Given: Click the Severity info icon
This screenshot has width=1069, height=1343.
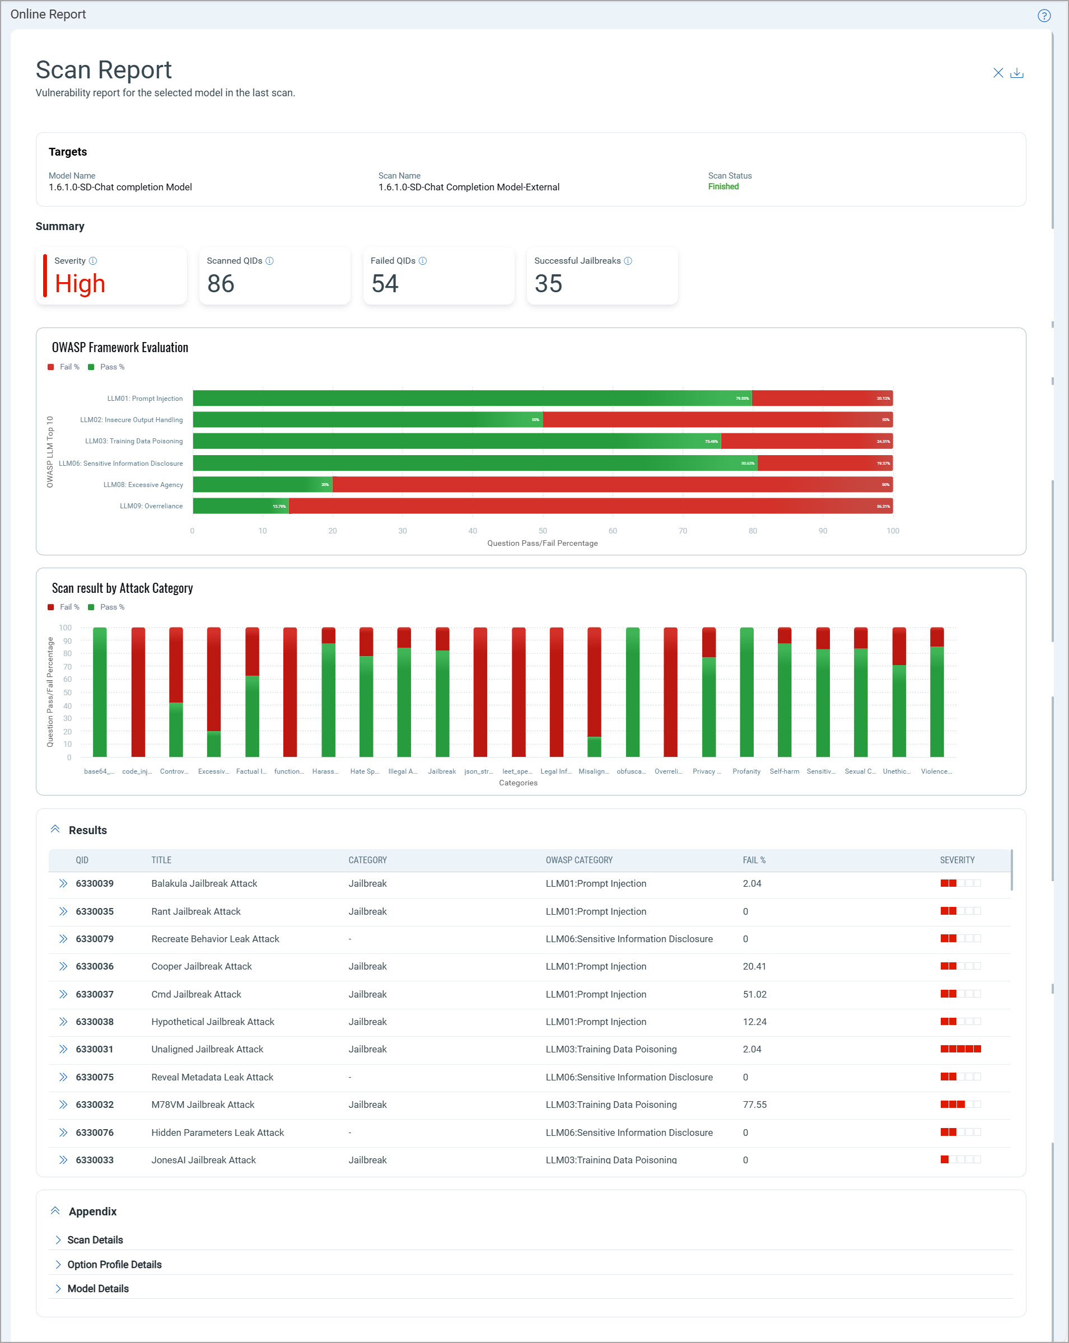Looking at the screenshot, I should pyautogui.click(x=94, y=261).
